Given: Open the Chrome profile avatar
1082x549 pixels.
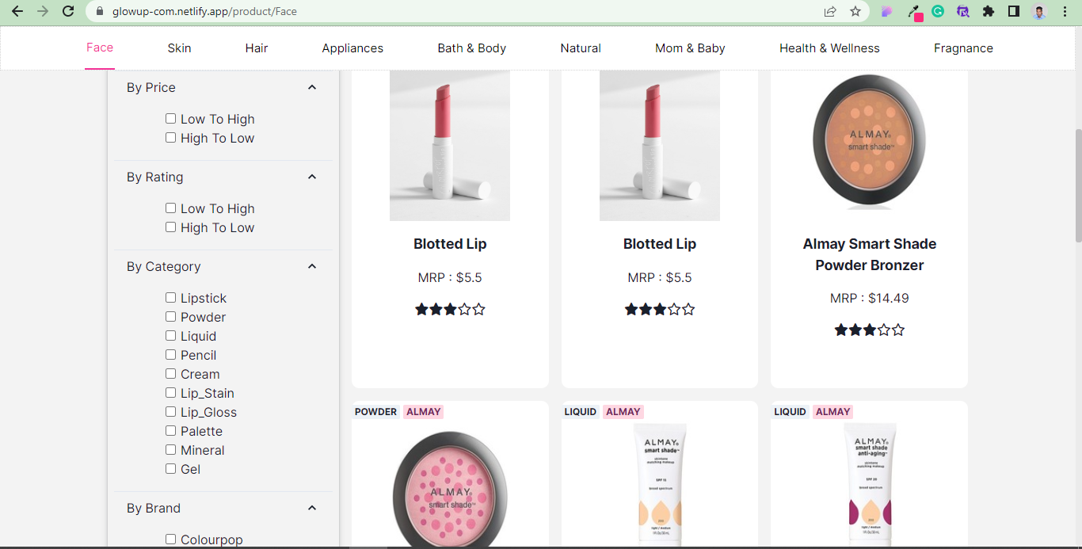Looking at the screenshot, I should pos(1039,12).
